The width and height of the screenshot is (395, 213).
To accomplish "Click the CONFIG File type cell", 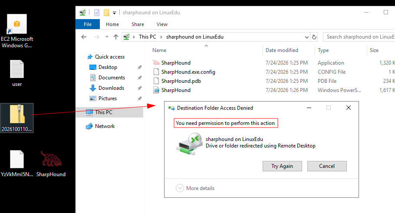I will tap(332, 72).
